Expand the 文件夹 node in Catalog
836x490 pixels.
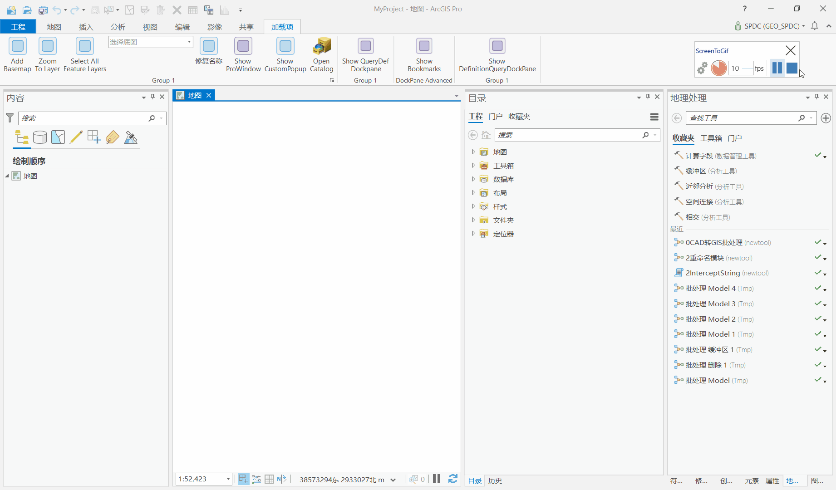473,220
